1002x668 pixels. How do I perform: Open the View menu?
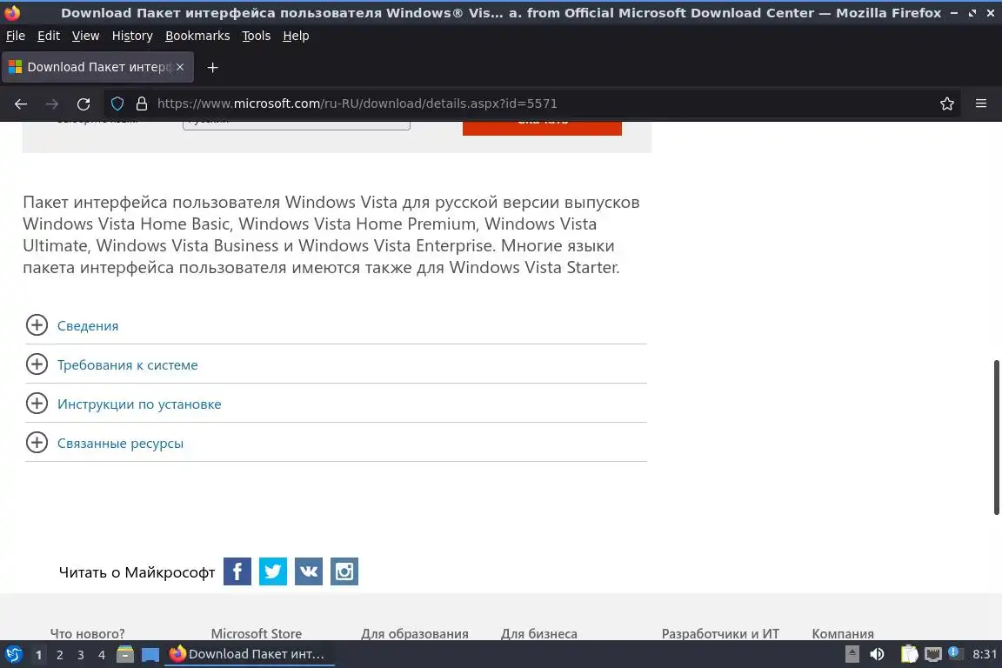(85, 36)
